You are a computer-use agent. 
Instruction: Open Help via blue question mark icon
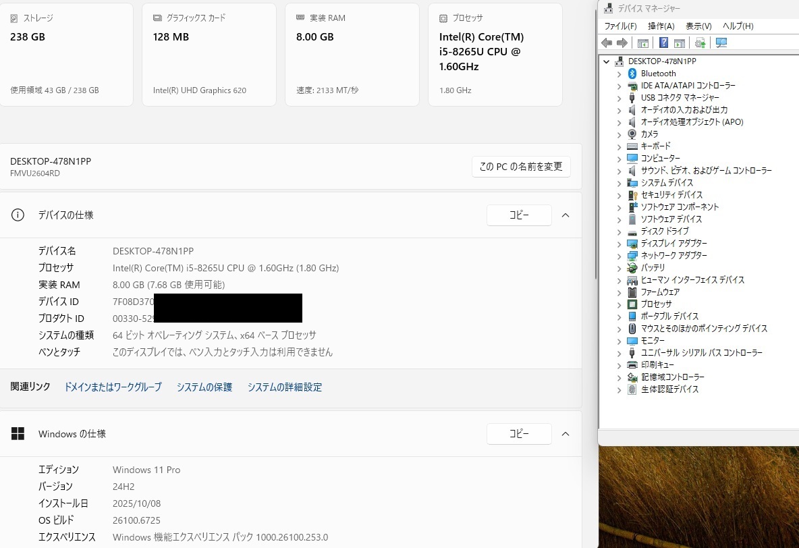[663, 43]
